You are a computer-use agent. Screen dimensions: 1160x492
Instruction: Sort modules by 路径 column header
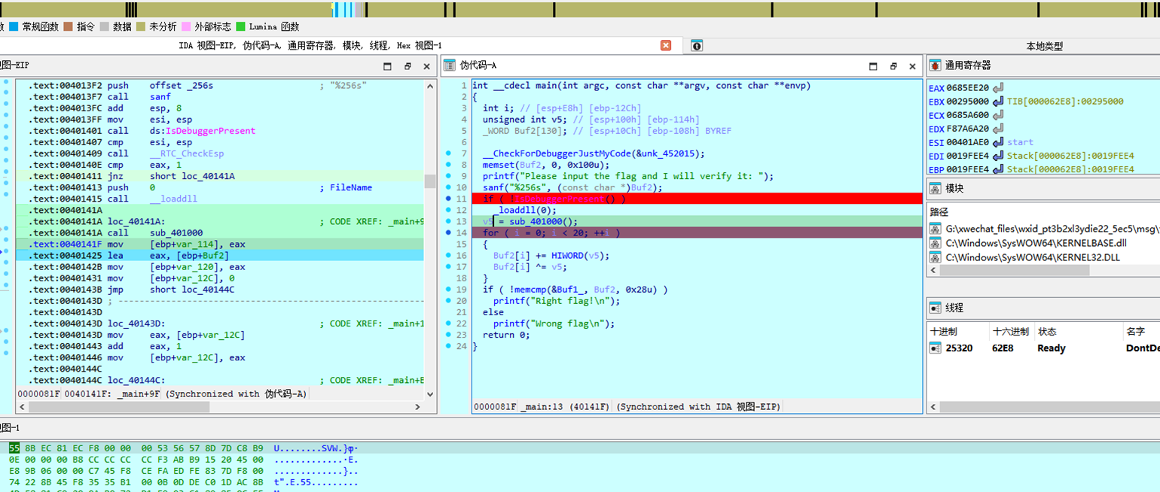coord(939,212)
